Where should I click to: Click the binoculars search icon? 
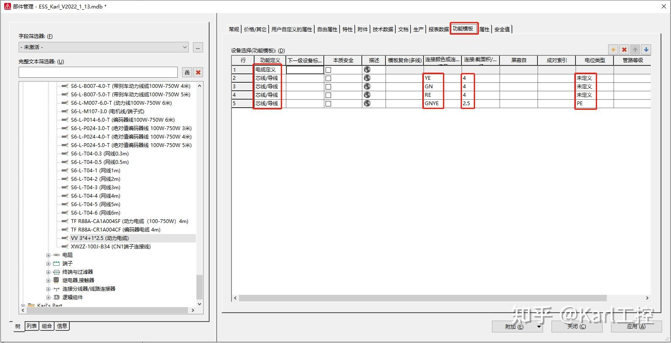click(187, 72)
